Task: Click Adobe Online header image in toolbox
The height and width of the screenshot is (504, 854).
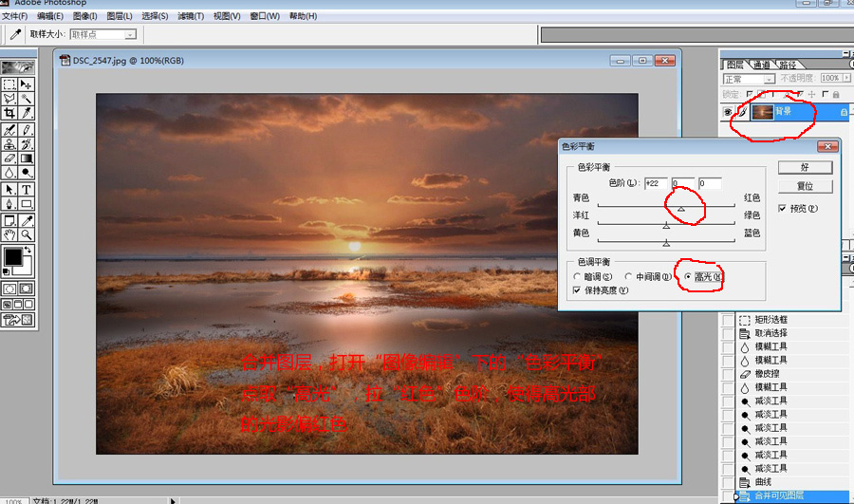Action: (x=19, y=67)
